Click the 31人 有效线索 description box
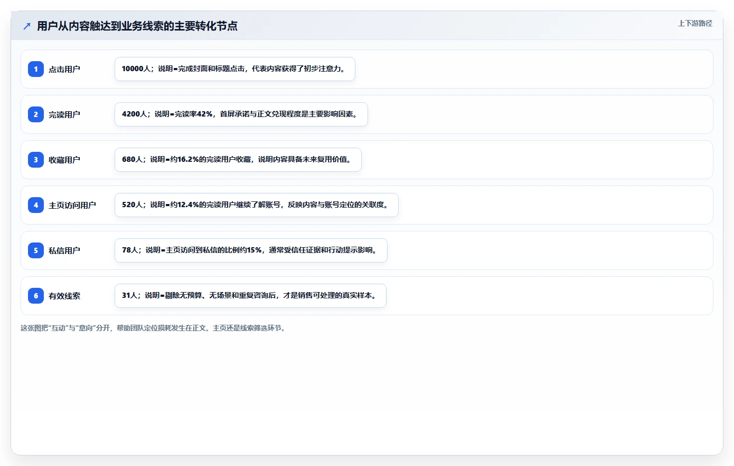This screenshot has width=734, height=466. 250,296
